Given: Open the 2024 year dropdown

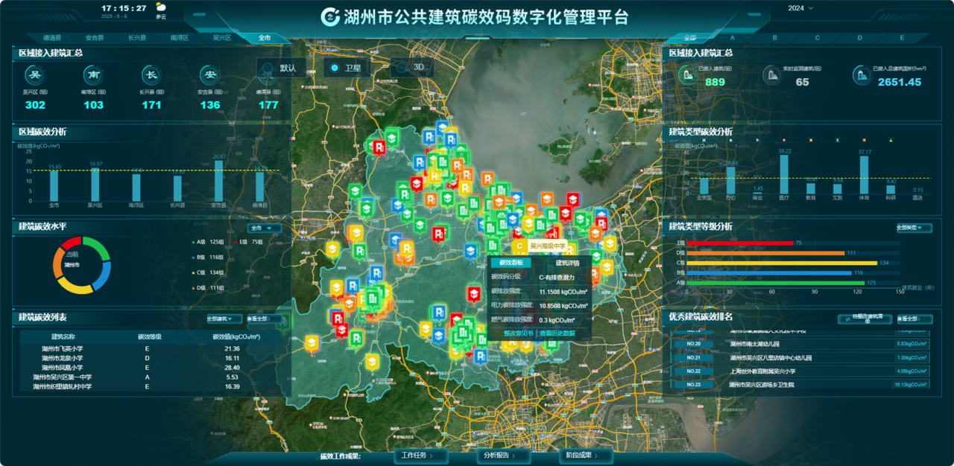Looking at the screenshot, I should click(800, 8).
